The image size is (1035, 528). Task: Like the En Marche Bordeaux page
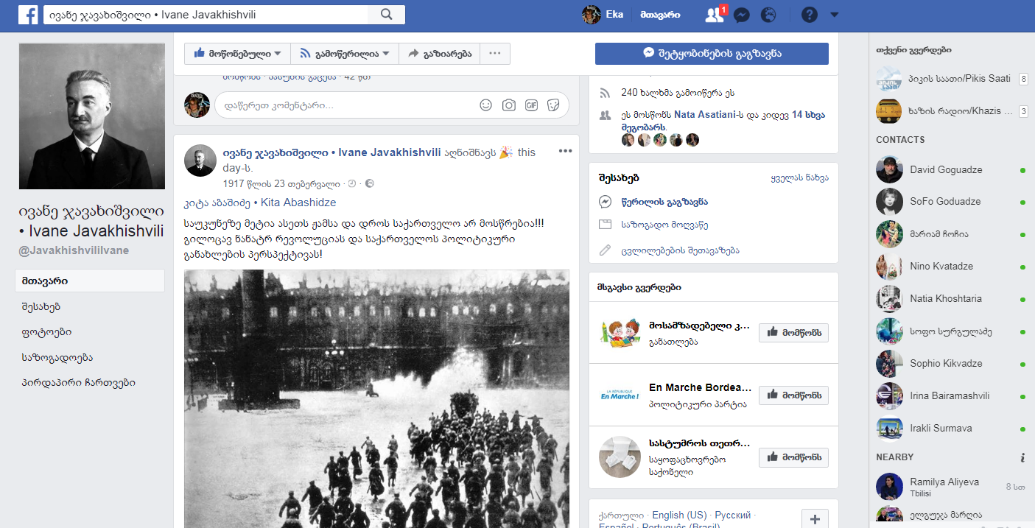(x=793, y=395)
